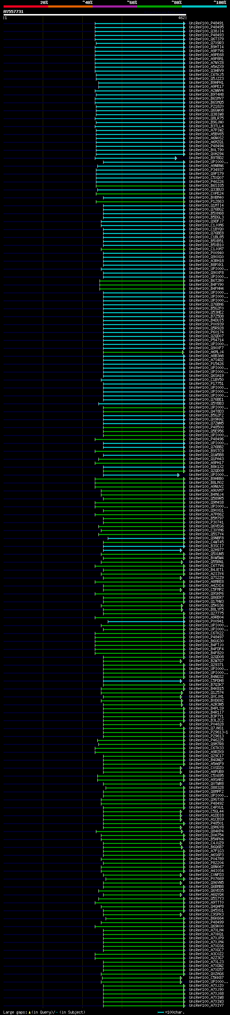
Task: Select the UniRef100_P48494 entry
Action: pyautogui.click(x=206, y=146)
